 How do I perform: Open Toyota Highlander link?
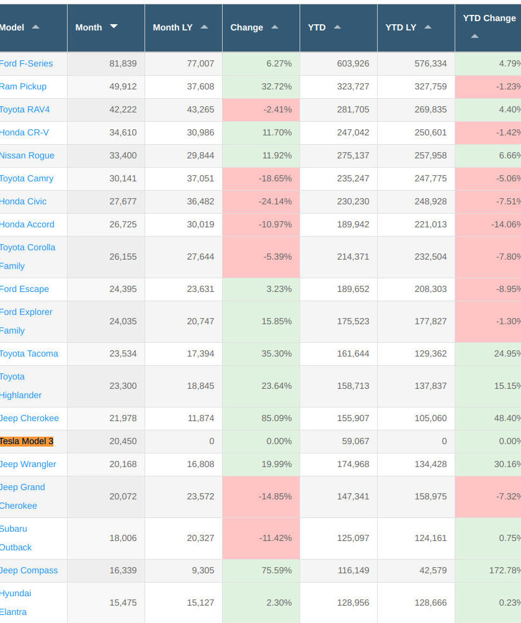coord(20,386)
